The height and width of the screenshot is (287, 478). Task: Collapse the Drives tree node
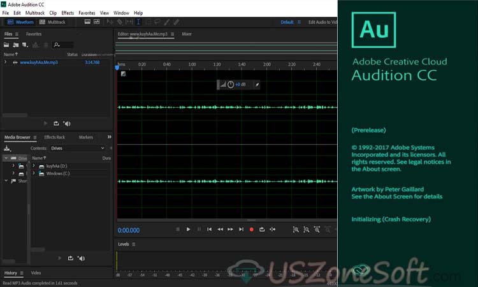click(6, 158)
